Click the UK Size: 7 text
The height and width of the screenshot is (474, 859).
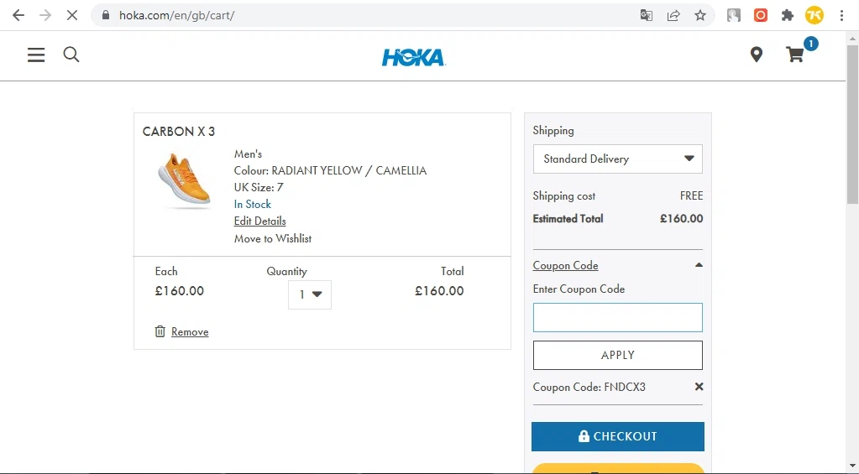(259, 187)
